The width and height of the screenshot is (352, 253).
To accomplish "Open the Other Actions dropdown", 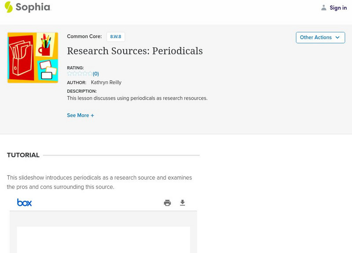I will tap(320, 37).
